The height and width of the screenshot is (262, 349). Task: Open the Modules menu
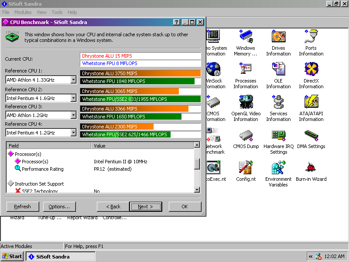(x=23, y=12)
